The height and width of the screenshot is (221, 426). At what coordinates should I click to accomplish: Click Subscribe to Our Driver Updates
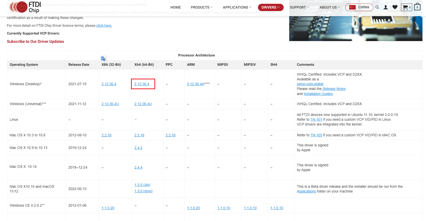(36, 42)
